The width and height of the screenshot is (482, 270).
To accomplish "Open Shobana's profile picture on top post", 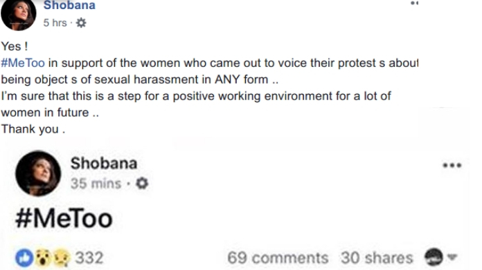I will 19,14.
